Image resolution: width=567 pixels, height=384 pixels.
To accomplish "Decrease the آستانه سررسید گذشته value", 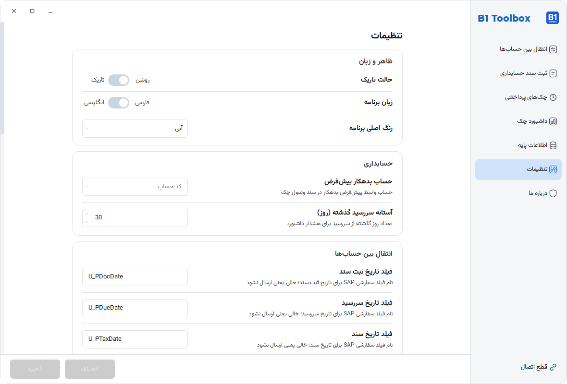I will (x=86, y=221).
